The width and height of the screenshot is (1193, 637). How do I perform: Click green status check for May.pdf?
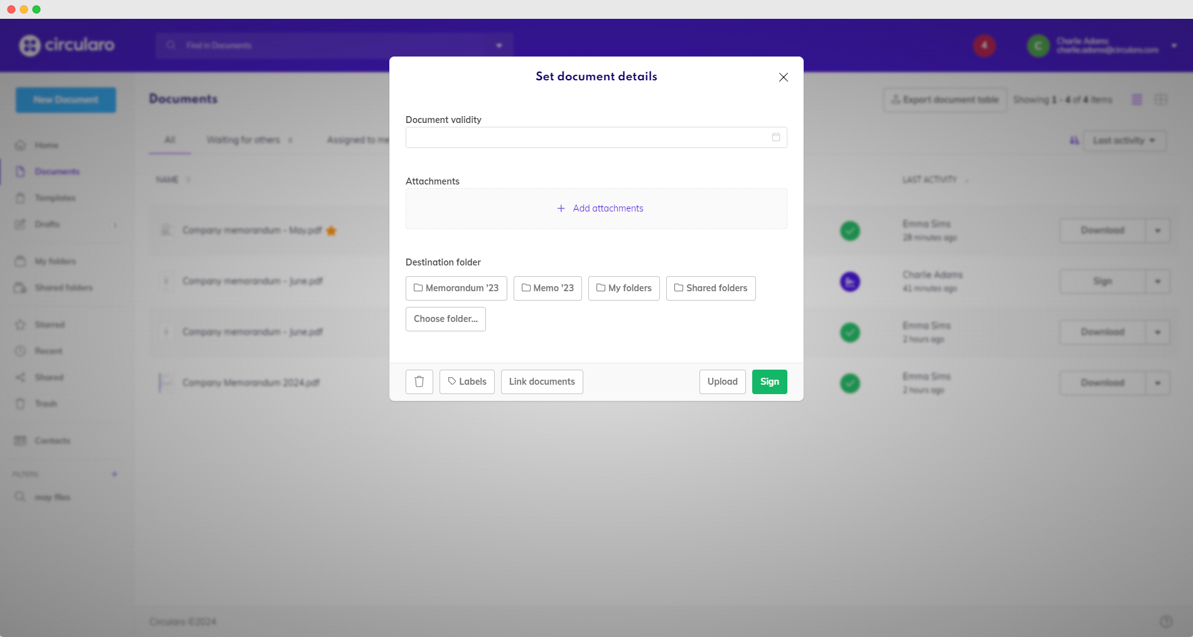click(x=850, y=231)
